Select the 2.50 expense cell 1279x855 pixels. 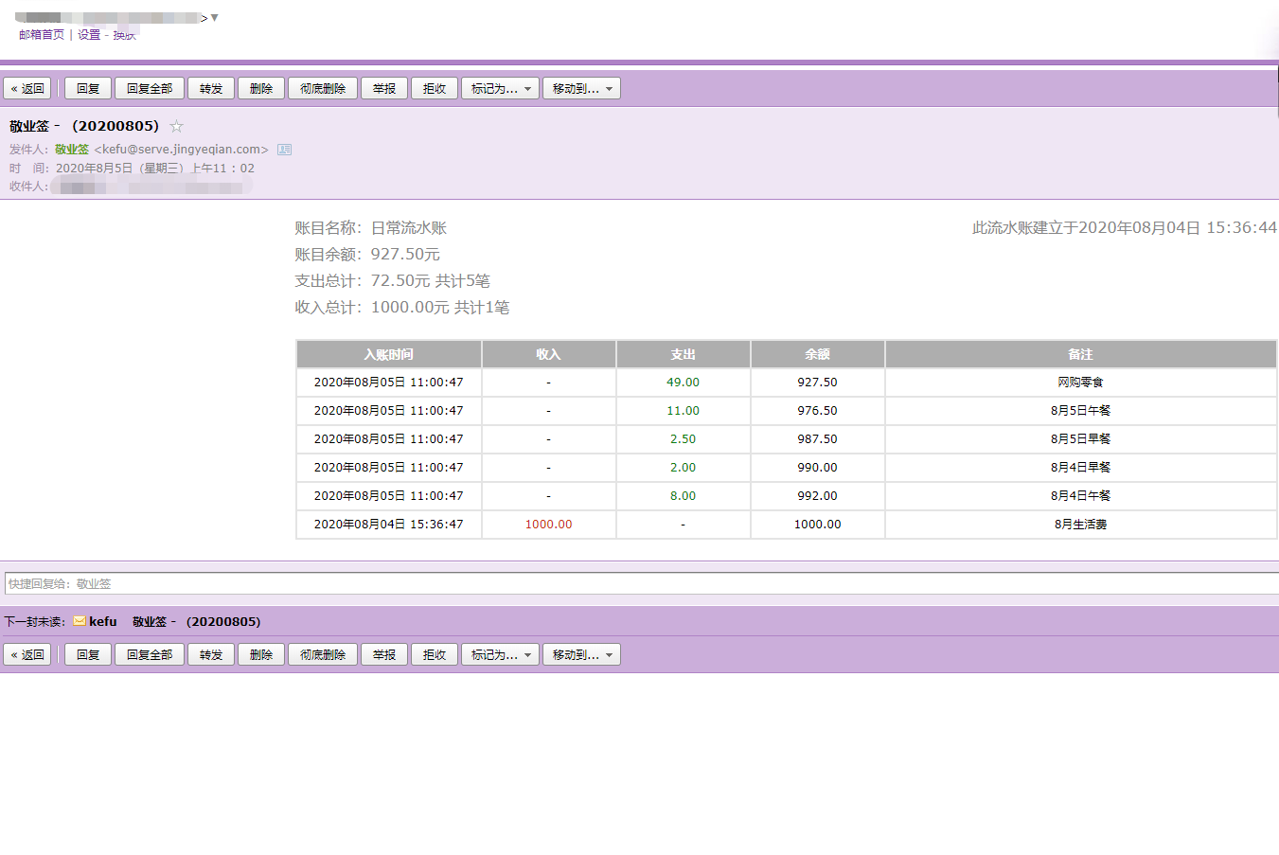pyautogui.click(x=684, y=439)
